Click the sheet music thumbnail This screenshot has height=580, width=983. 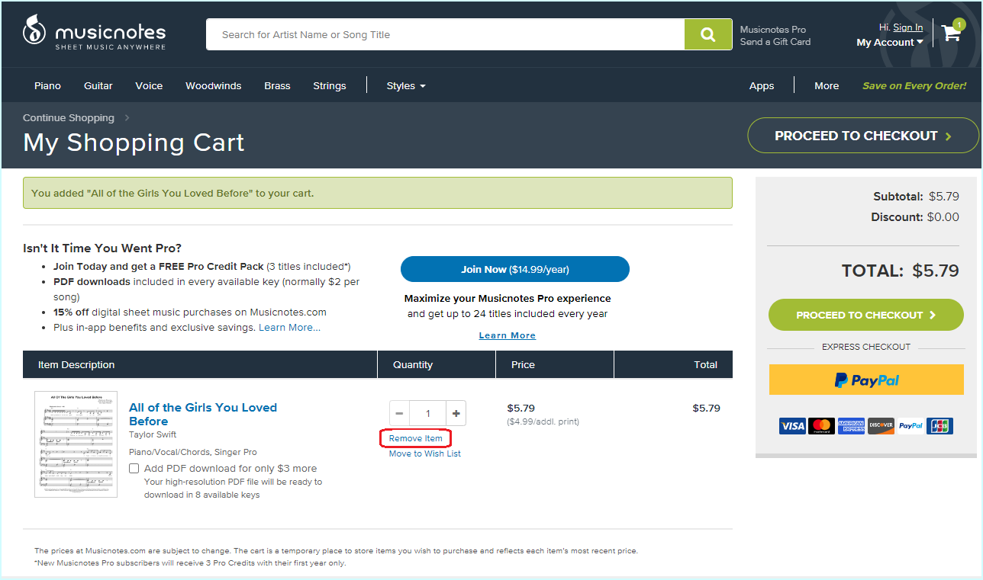(76, 444)
